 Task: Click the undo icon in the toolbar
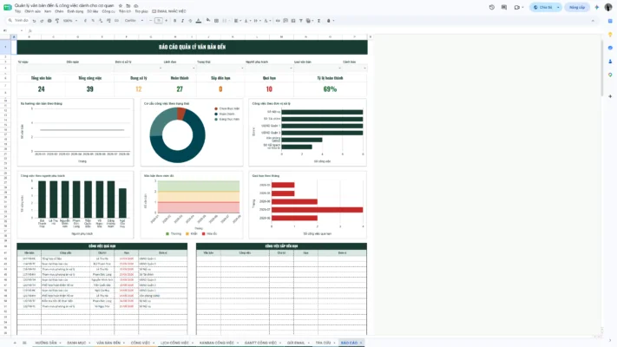(34, 21)
